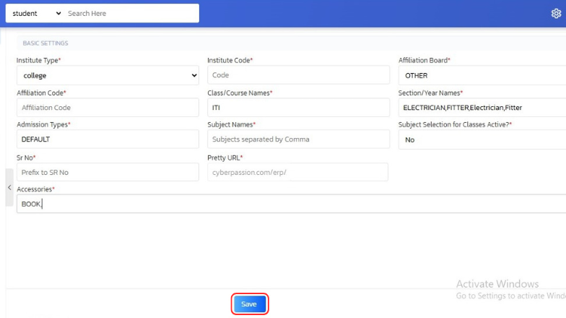Click the Sr No prefix field
Viewport: 566px width, 318px height.
coord(108,172)
